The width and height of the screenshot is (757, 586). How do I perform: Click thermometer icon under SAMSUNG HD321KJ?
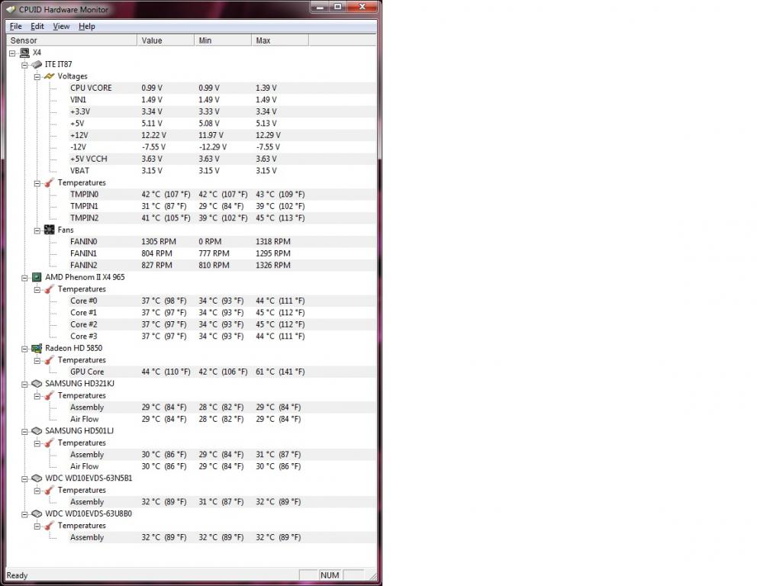pyautogui.click(x=50, y=395)
